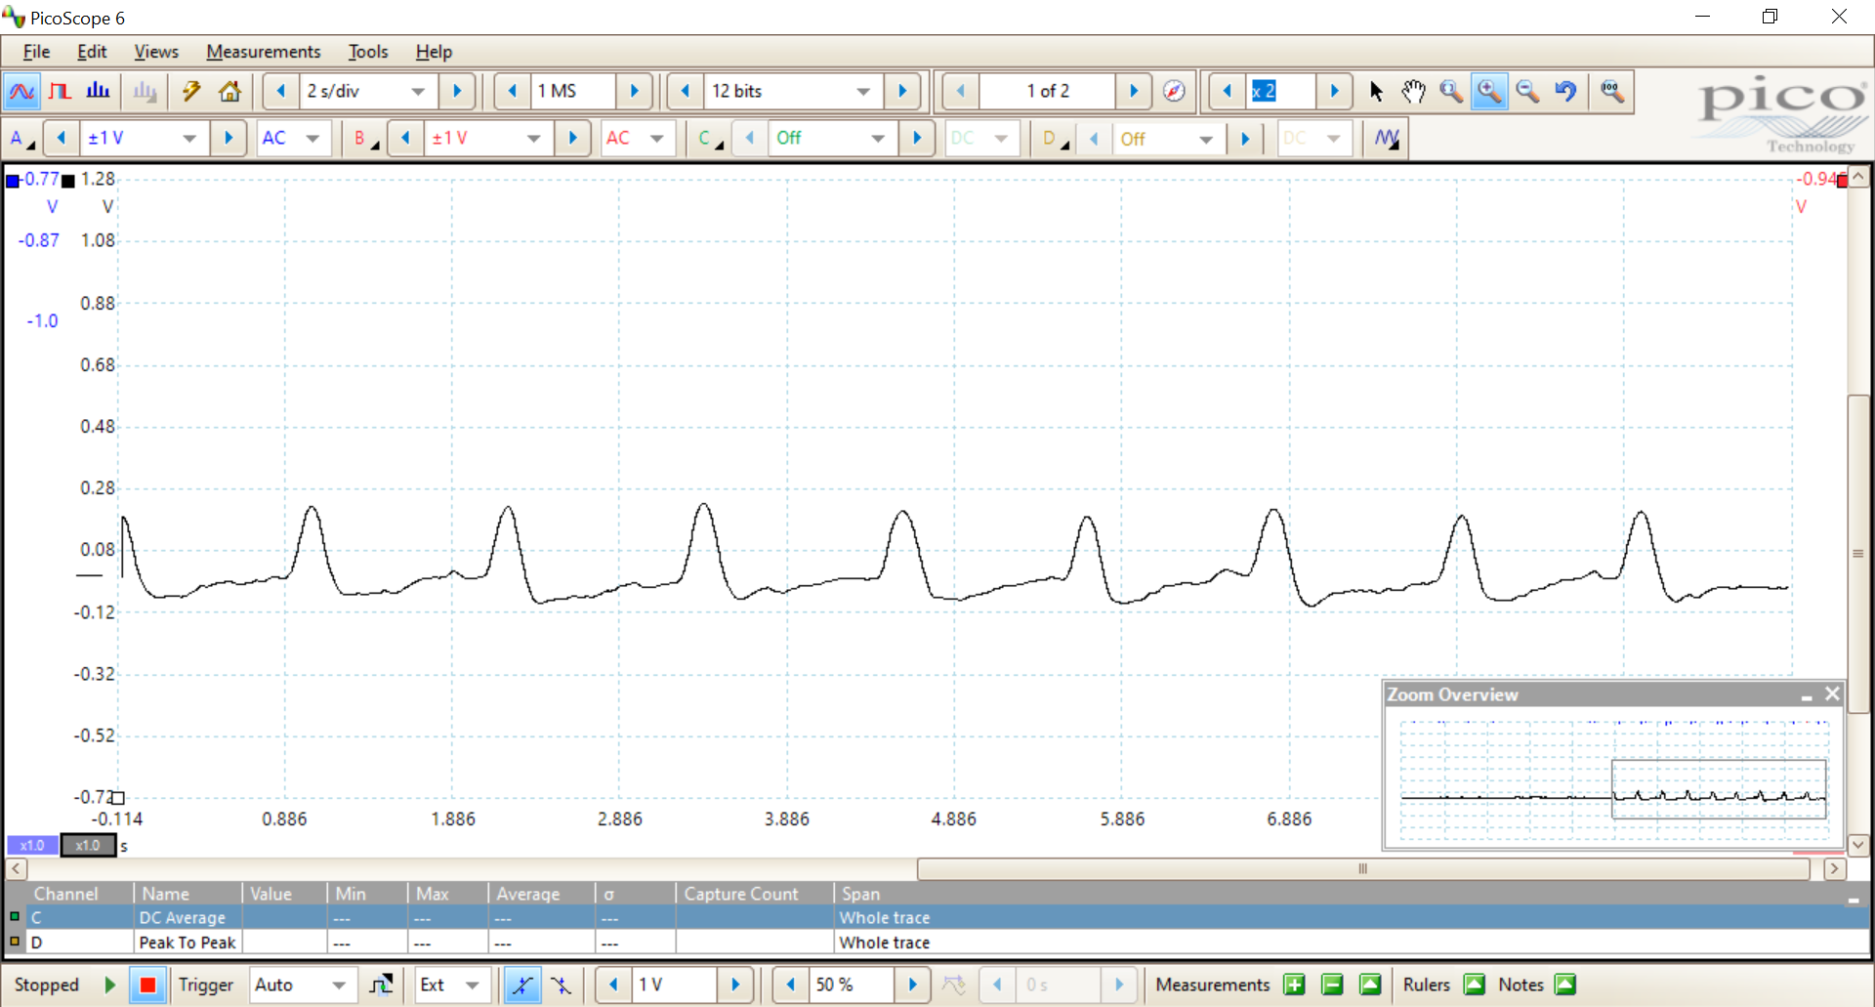Click the zoom-out magnifier tool
Viewport: 1875px width, 1007px height.
tap(1527, 92)
